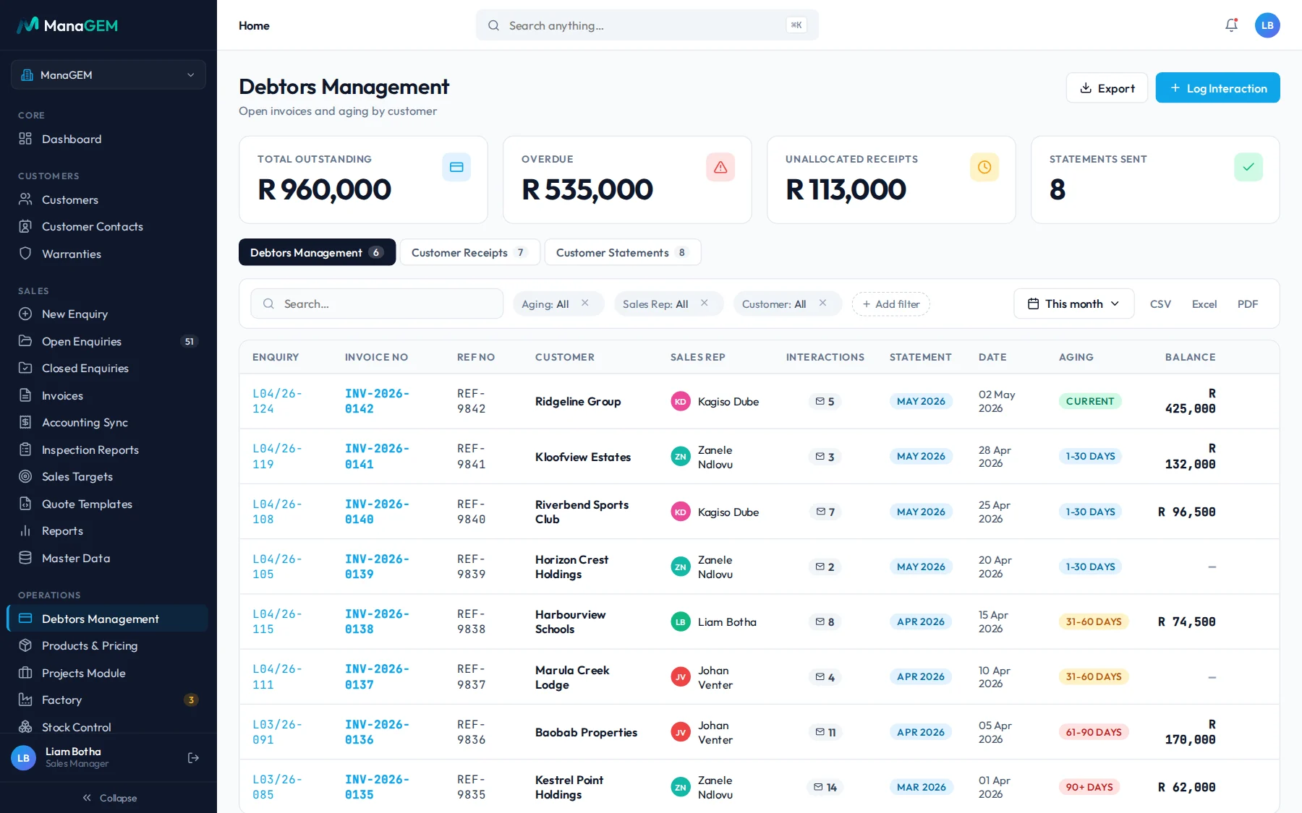Click the Sales Targets icon

(25, 476)
